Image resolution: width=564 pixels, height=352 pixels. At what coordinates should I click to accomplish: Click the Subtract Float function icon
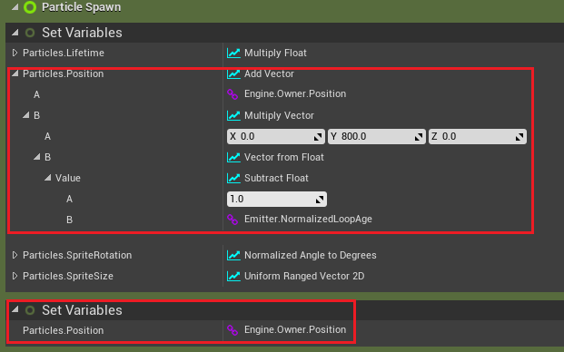[233, 178]
